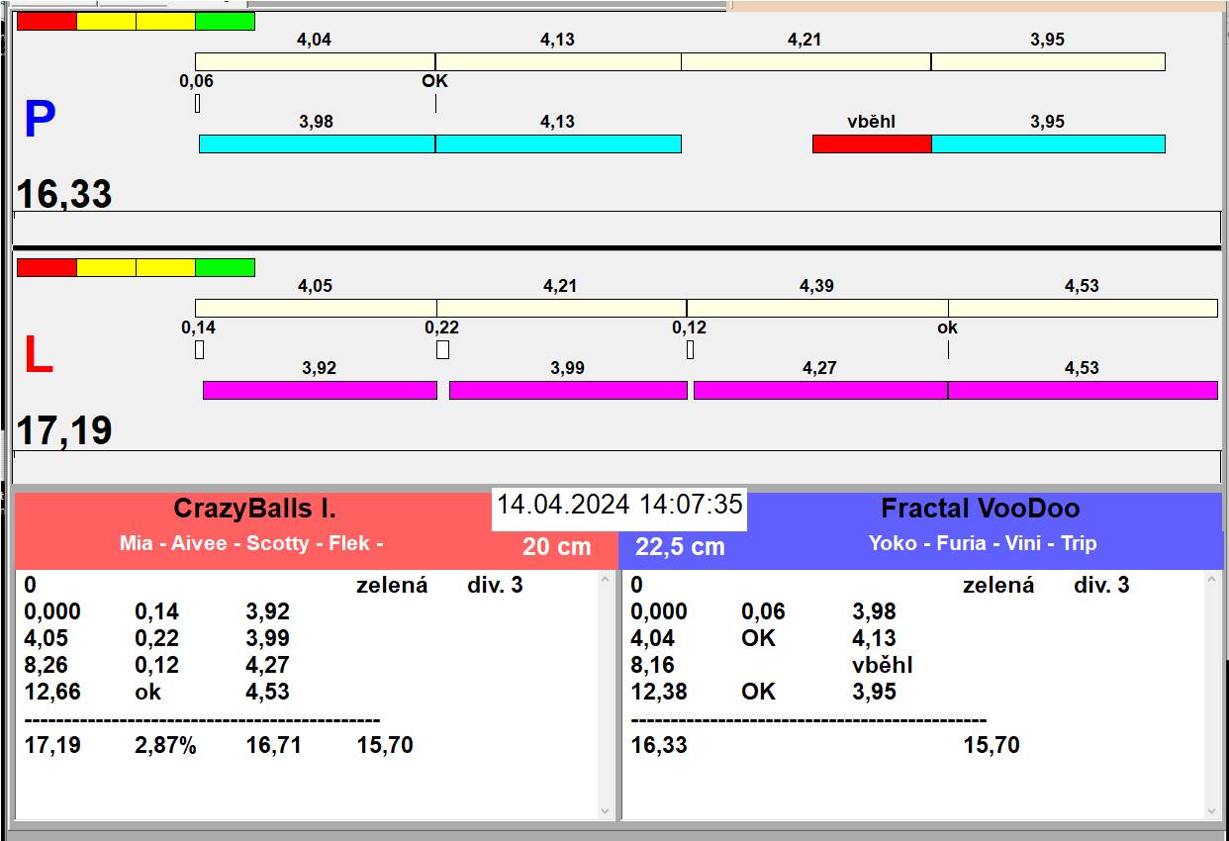The width and height of the screenshot is (1229, 841).
Task: Click the lowercase ok marker in lane L
Action: (948, 349)
